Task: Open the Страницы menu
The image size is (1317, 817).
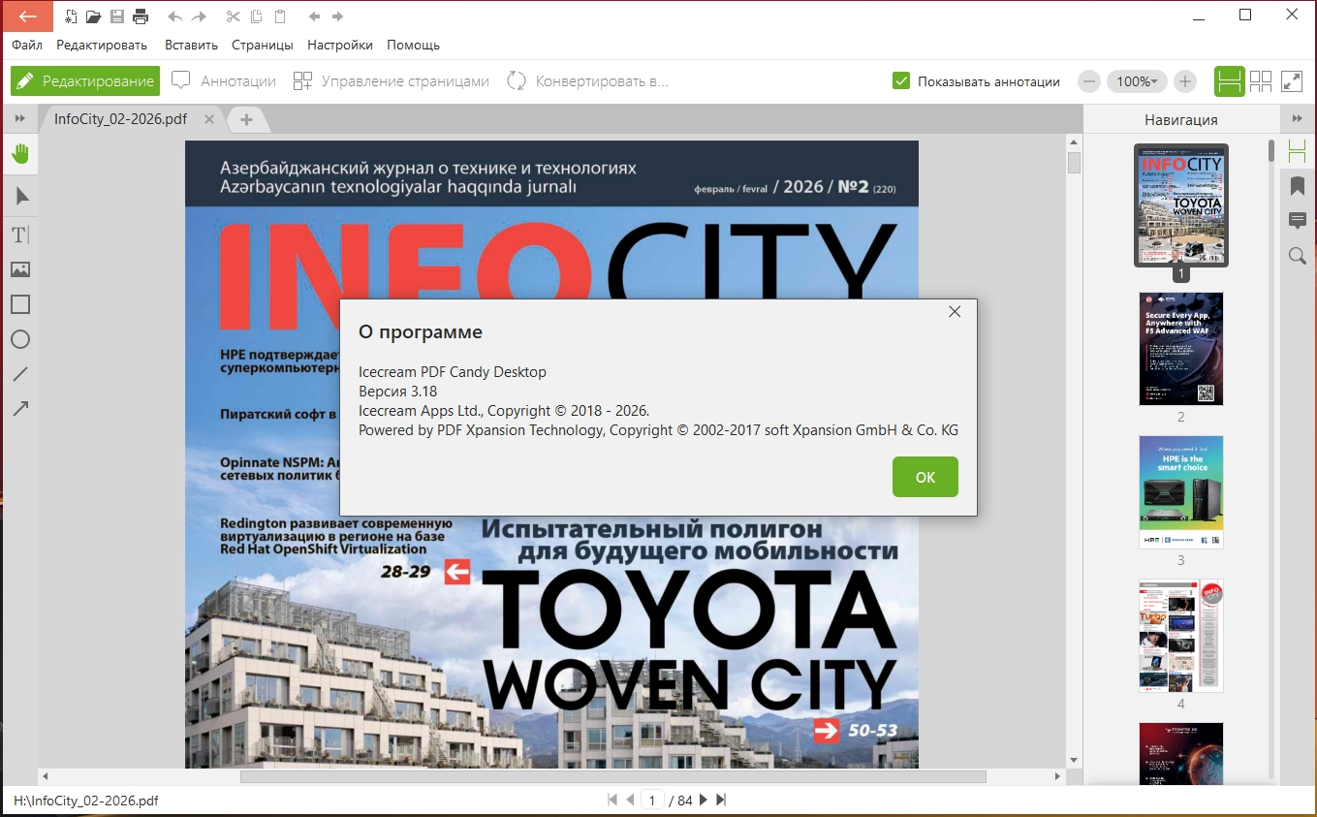Action: tap(263, 45)
